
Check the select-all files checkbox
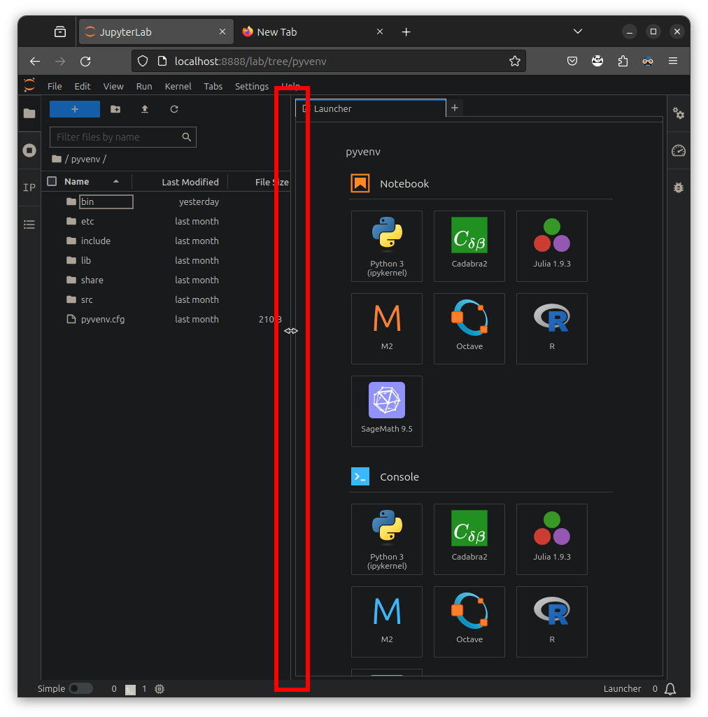click(52, 181)
